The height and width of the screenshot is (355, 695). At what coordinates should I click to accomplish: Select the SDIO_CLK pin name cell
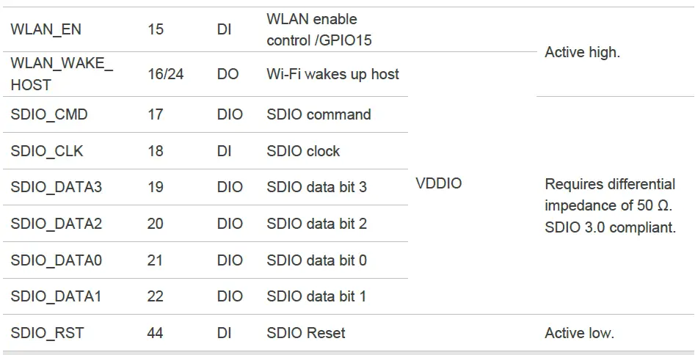(47, 151)
